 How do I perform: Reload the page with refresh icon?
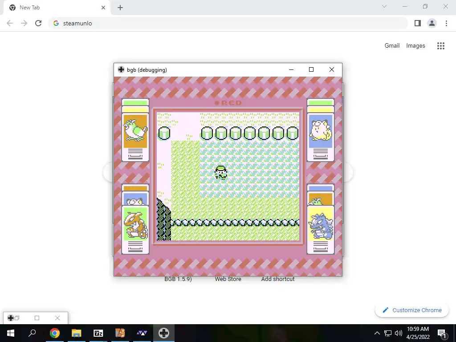[38, 23]
